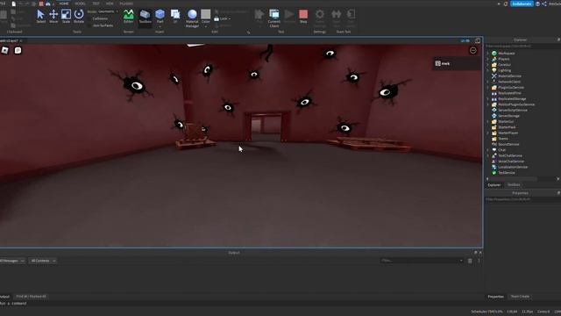Click the Output filter field
This screenshot has width=561, height=316.
tap(422, 261)
